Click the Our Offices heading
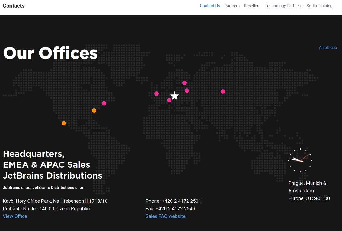The image size is (342, 231). 50,53
